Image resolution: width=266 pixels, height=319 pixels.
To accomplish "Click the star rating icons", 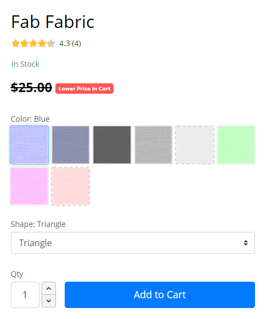I will click(33, 43).
